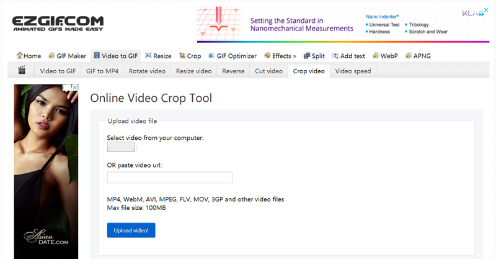Open GIF Optimizer via its icon
This screenshot has height=259, width=496.
[212, 56]
